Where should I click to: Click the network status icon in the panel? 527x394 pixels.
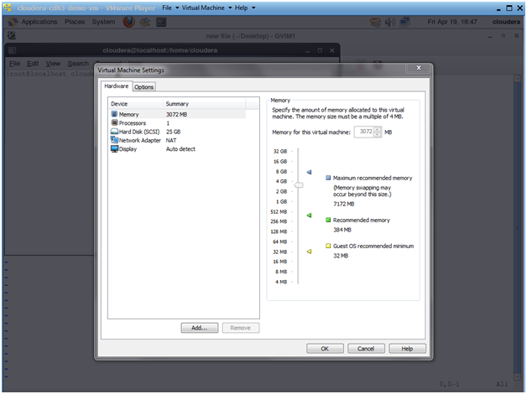click(404, 22)
